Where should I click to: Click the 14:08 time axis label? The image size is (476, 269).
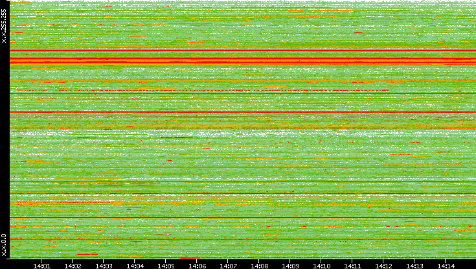tap(259, 266)
